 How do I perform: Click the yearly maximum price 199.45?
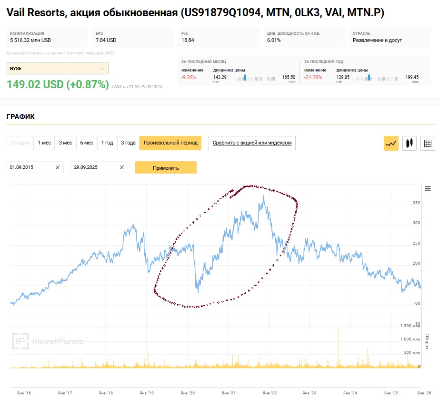412,77
